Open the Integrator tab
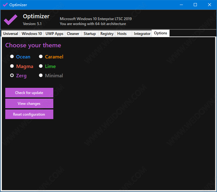 (142, 34)
